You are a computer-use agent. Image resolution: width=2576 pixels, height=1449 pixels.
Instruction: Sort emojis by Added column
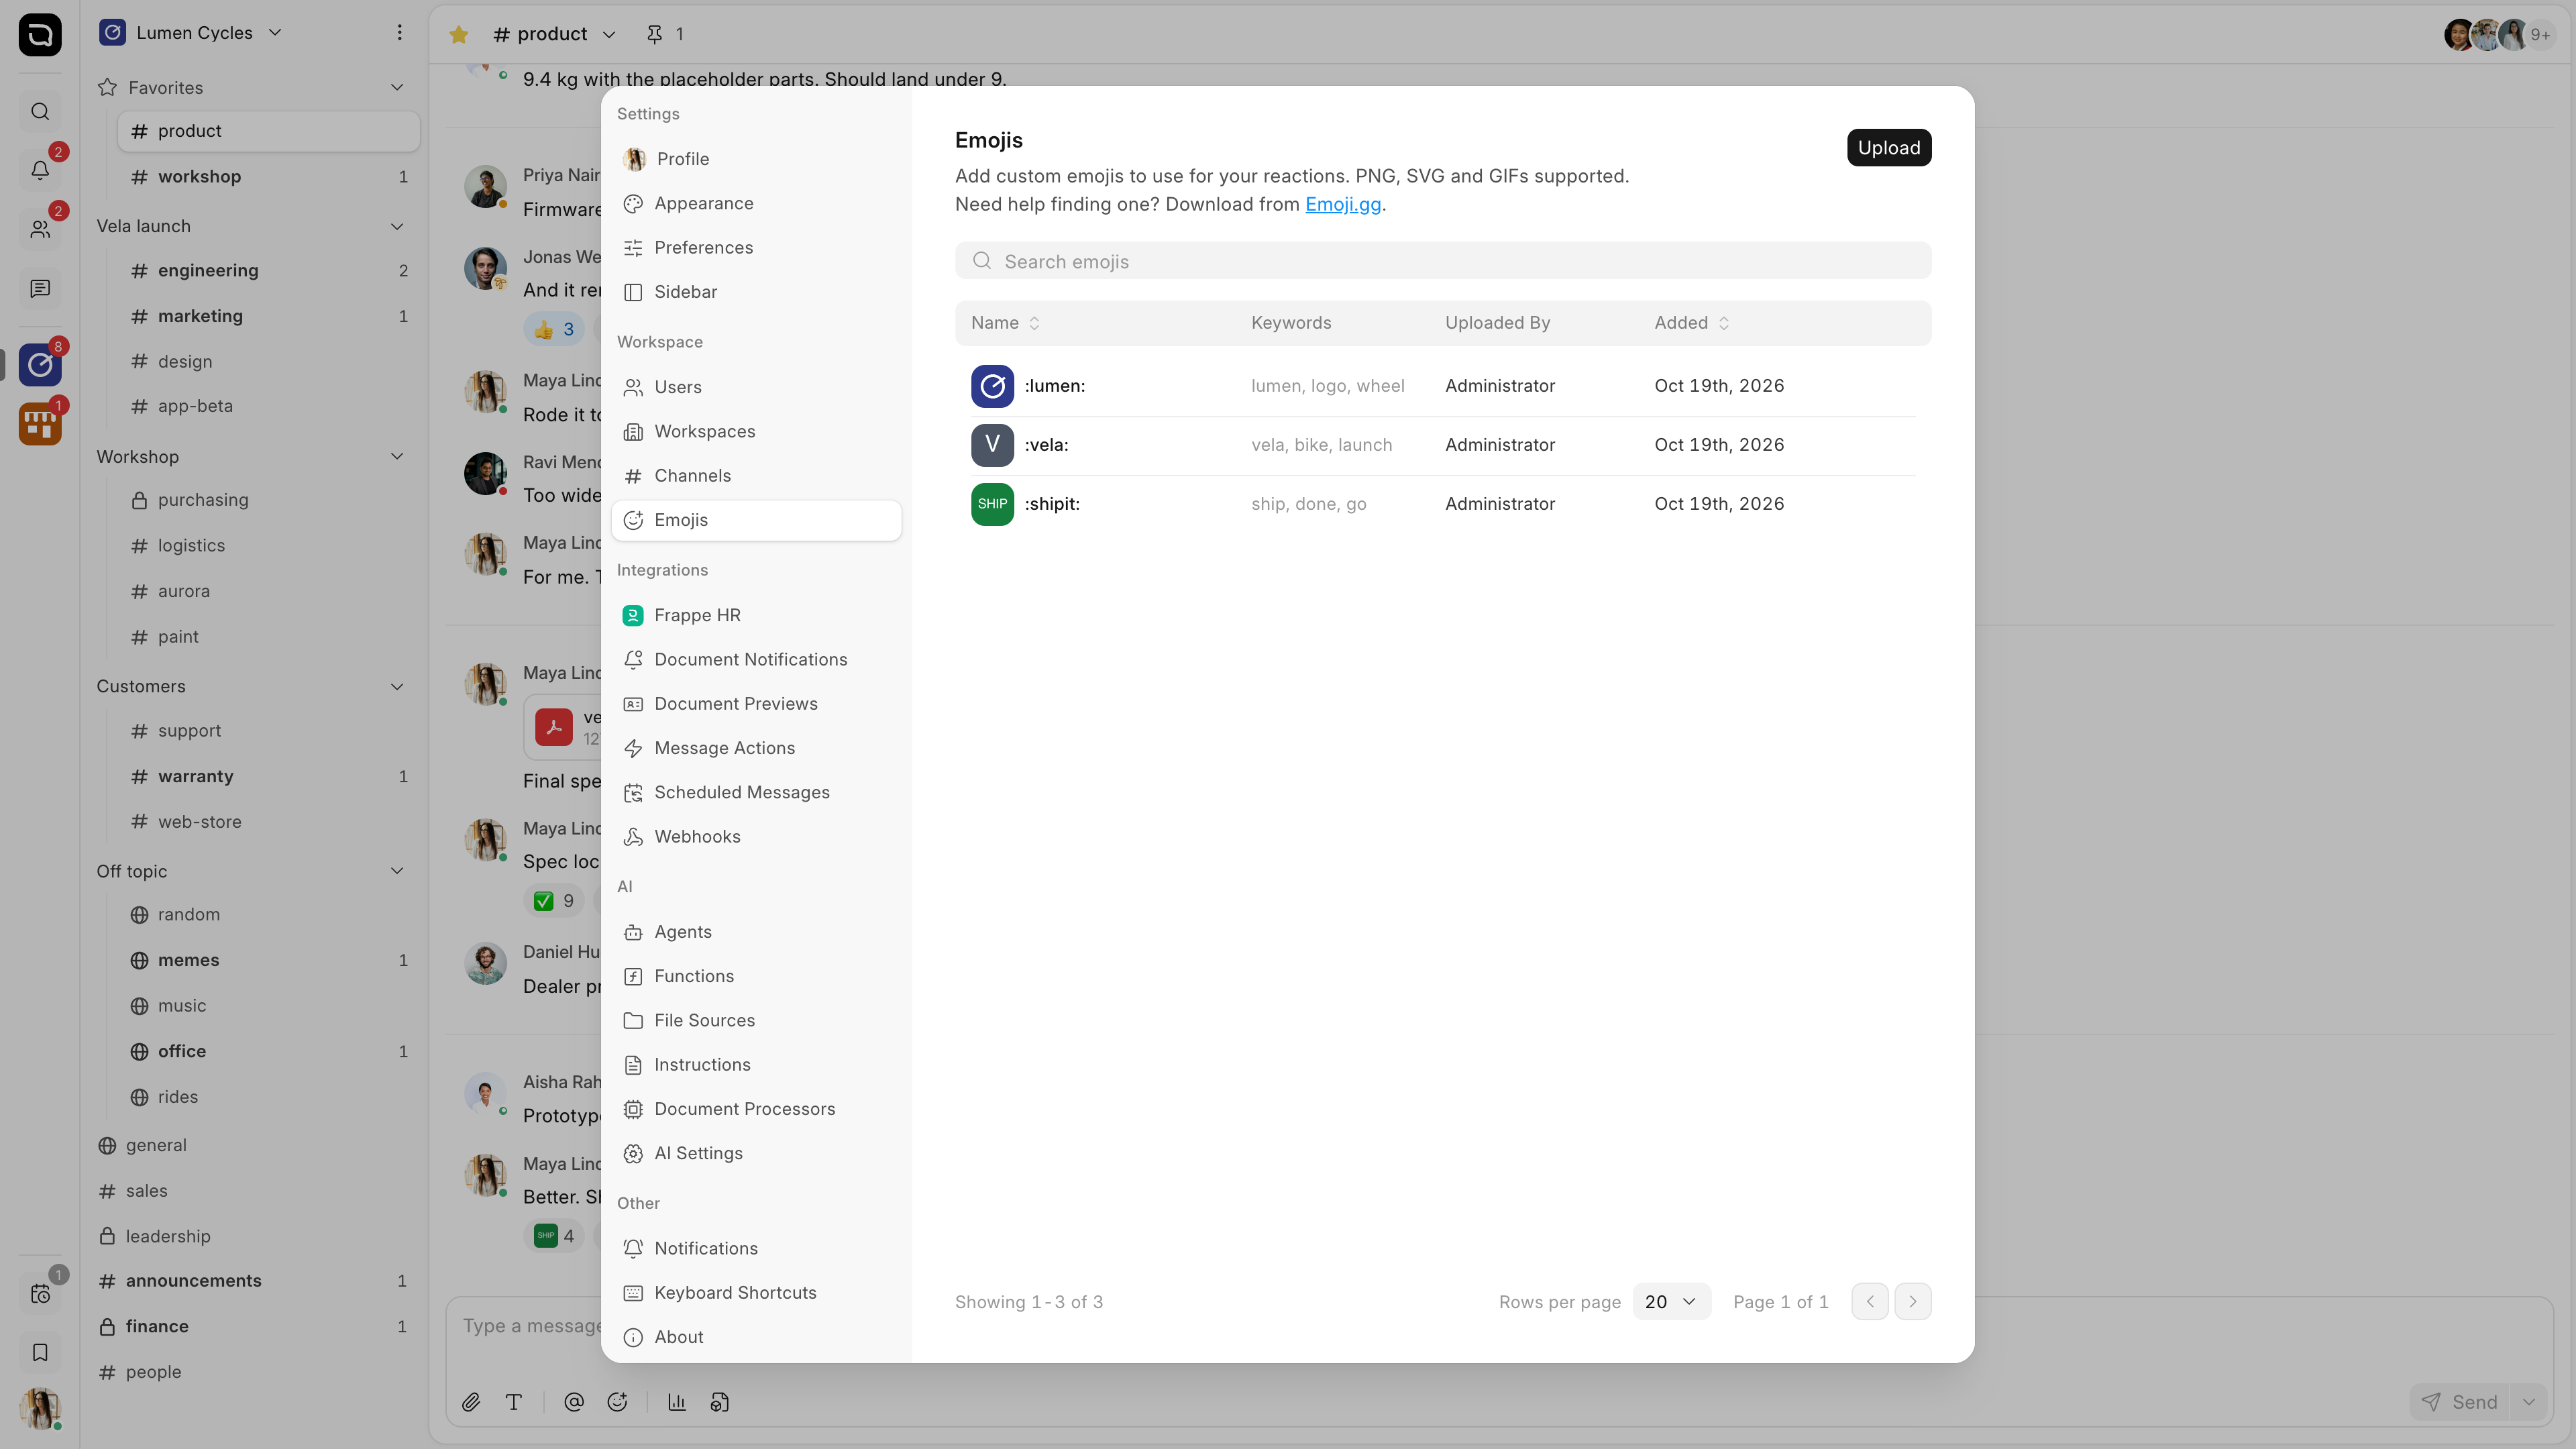click(1691, 323)
